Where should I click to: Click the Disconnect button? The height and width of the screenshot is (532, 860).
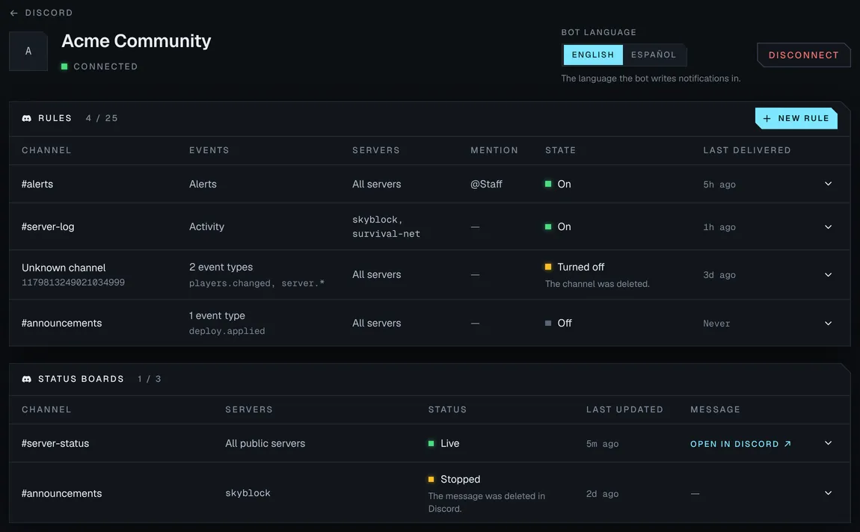pyautogui.click(x=803, y=55)
